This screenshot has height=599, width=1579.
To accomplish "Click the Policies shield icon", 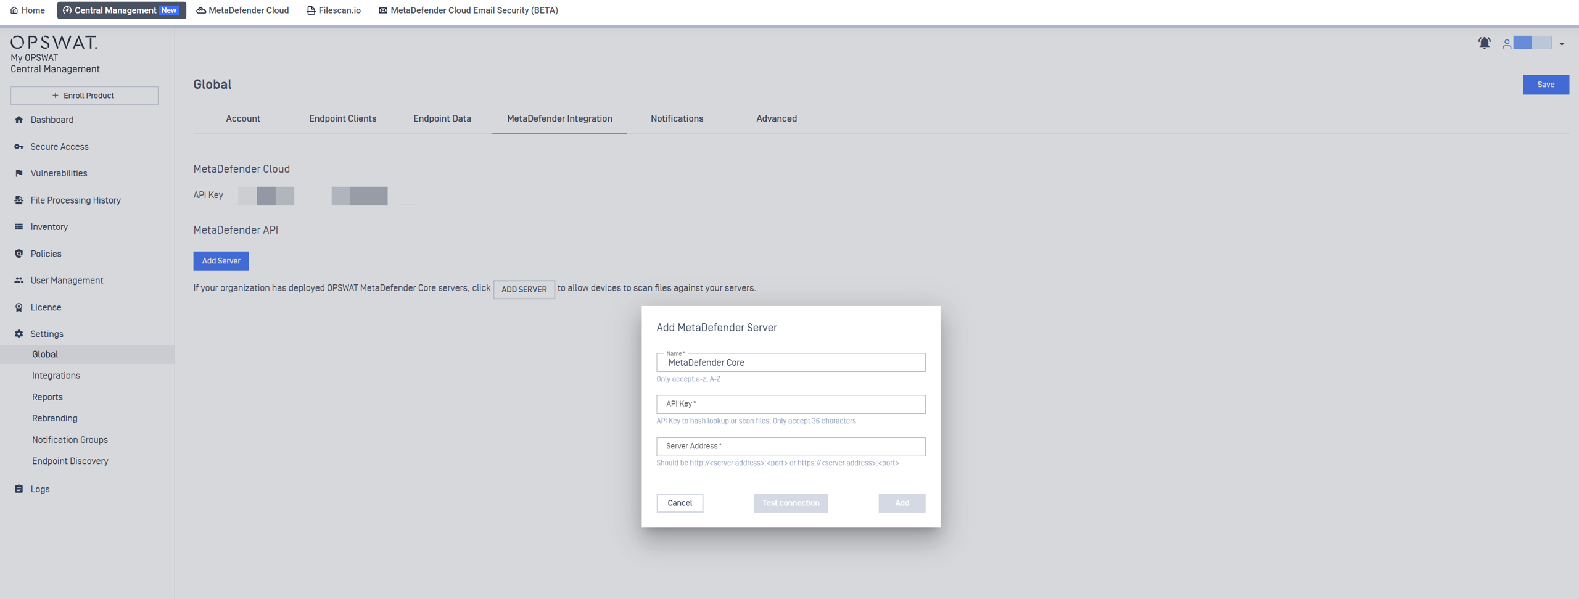I will click(19, 254).
